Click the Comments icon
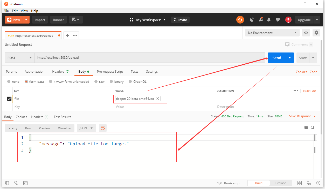 tap(287, 44)
